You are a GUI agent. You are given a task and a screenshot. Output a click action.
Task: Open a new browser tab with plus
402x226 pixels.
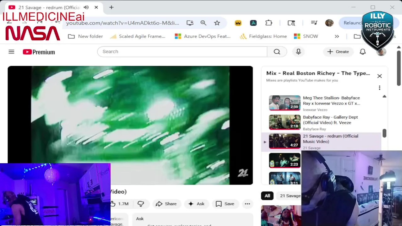tap(111, 7)
